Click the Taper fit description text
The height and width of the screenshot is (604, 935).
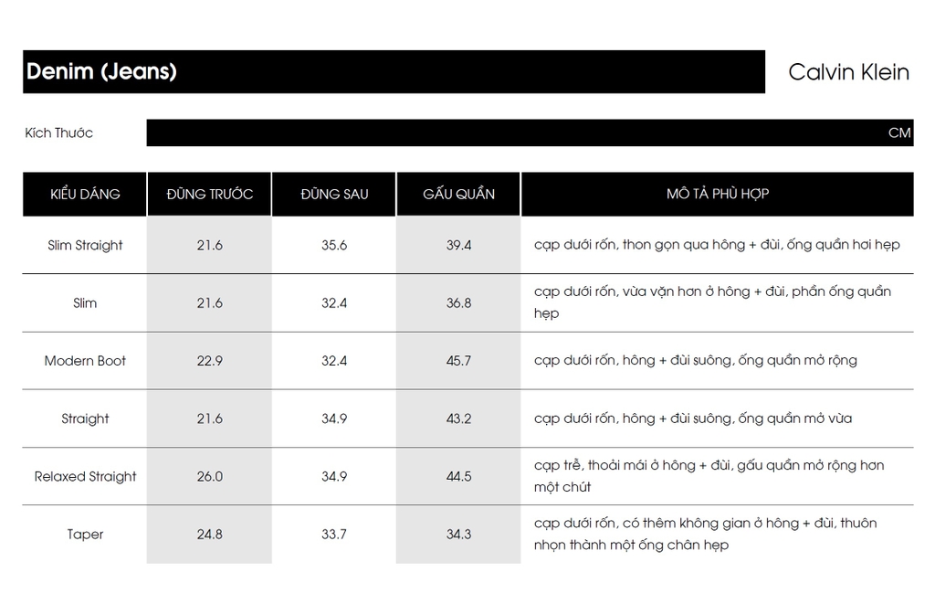tap(705, 534)
